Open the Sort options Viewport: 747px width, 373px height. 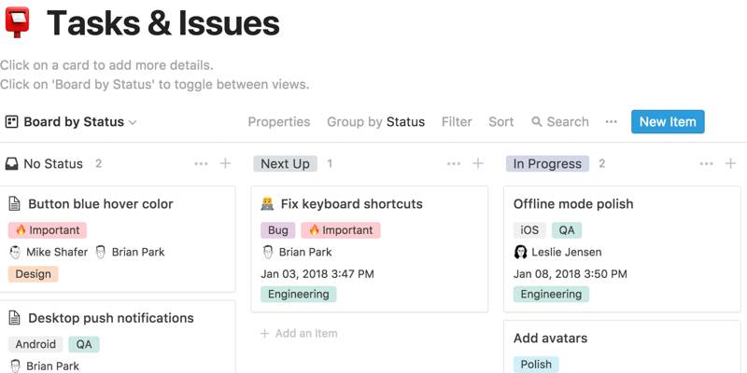[501, 122]
